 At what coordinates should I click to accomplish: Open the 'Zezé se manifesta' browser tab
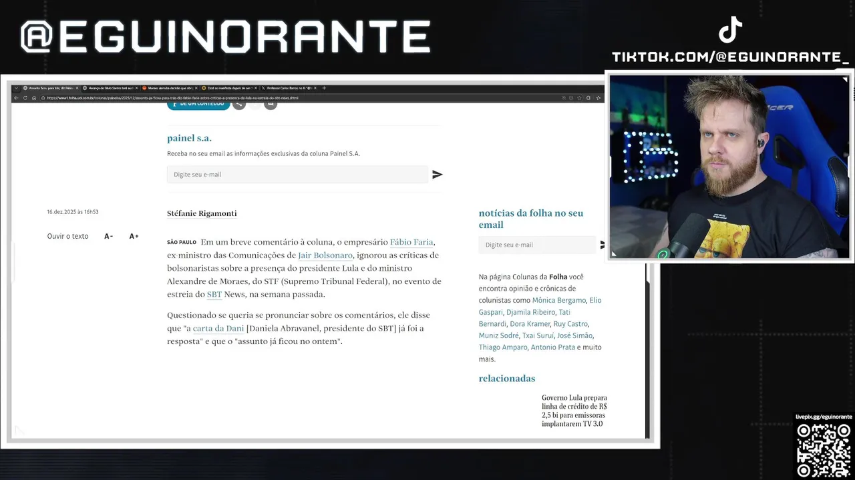click(x=229, y=88)
